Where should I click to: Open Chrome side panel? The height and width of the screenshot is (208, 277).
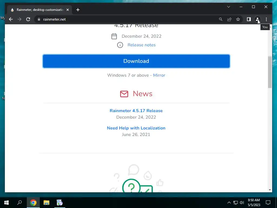pyautogui.click(x=249, y=19)
